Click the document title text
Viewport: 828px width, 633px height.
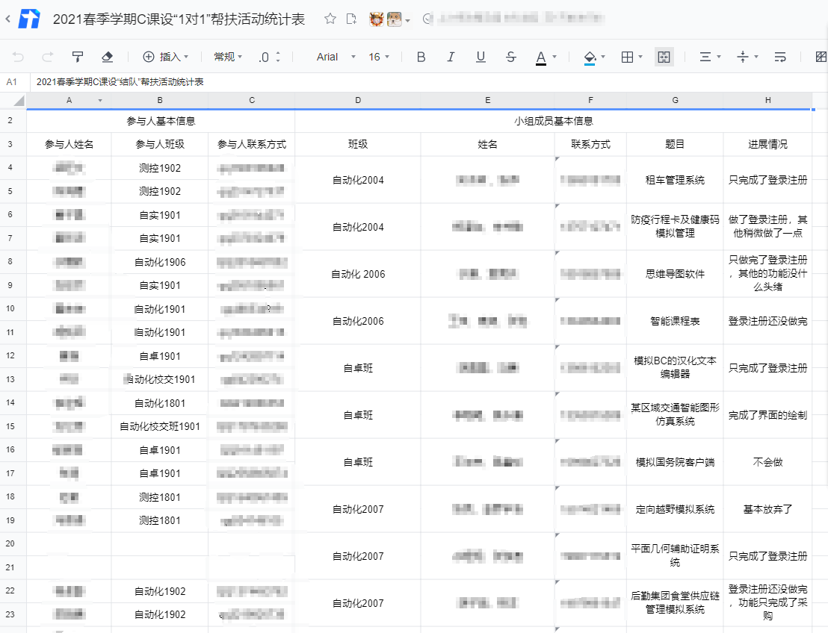(179, 19)
